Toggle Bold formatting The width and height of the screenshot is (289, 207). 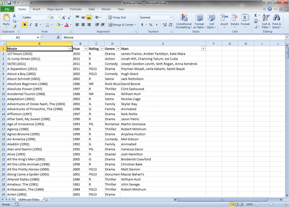coord(24,24)
